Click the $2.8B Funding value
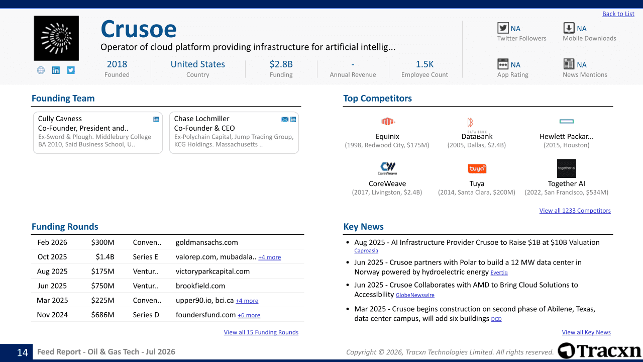 281,64
